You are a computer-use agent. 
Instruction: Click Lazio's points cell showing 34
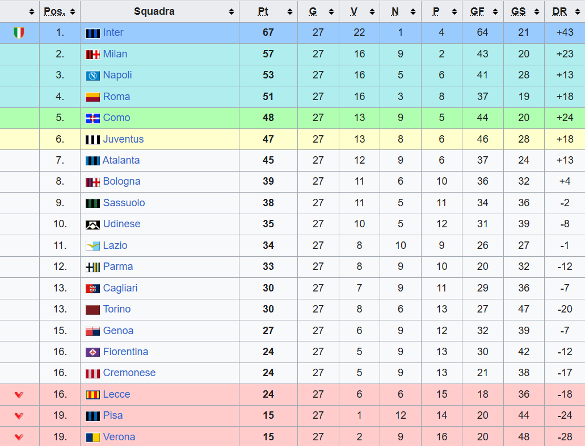coord(268,245)
